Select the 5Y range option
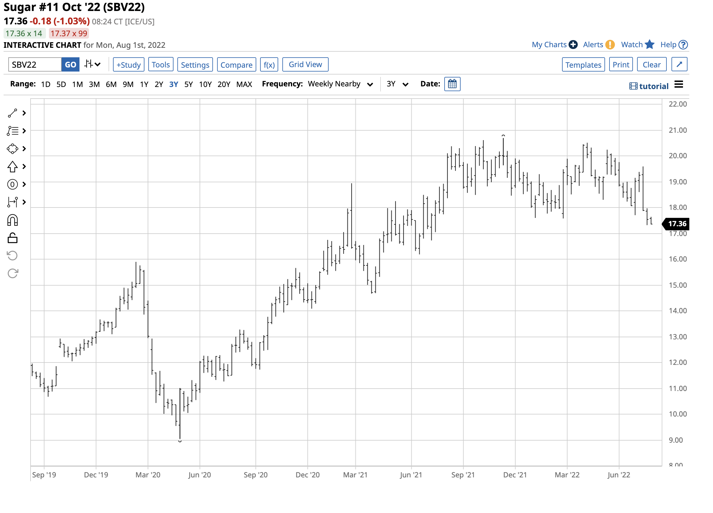Viewport: 713px width, 513px height. tap(188, 84)
